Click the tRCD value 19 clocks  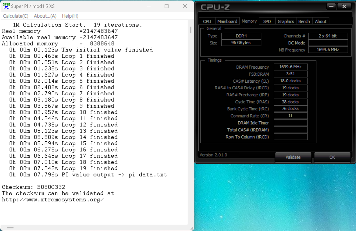tap(291, 88)
